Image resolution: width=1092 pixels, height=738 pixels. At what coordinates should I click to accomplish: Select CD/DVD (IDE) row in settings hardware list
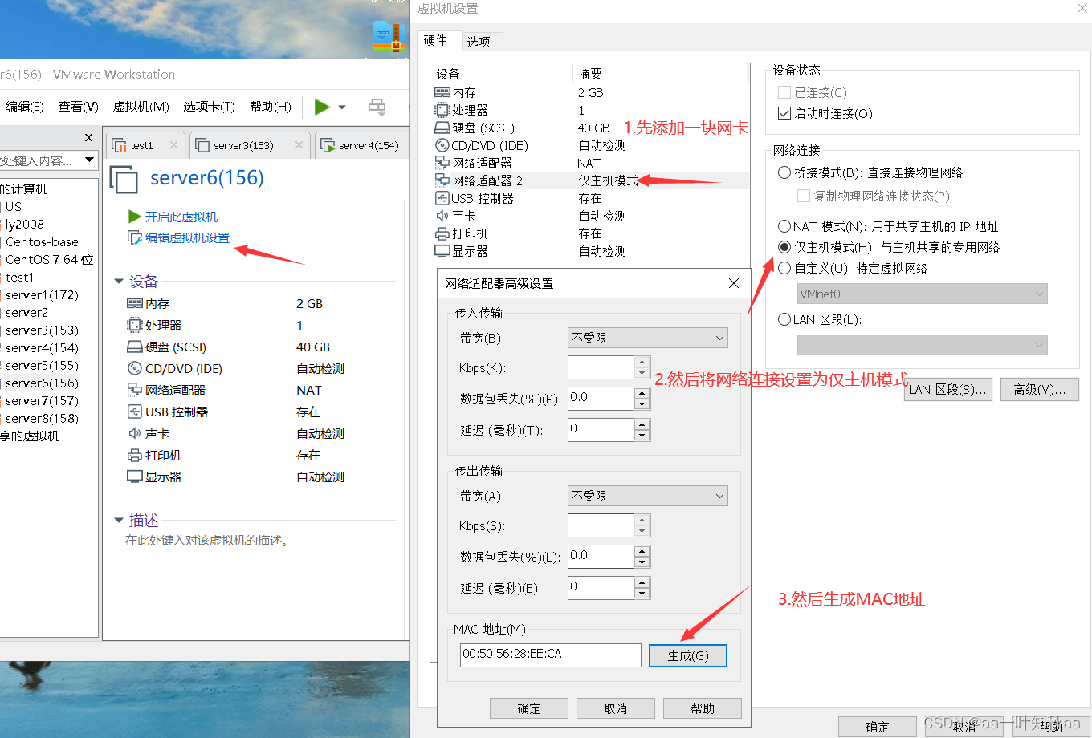click(x=591, y=145)
